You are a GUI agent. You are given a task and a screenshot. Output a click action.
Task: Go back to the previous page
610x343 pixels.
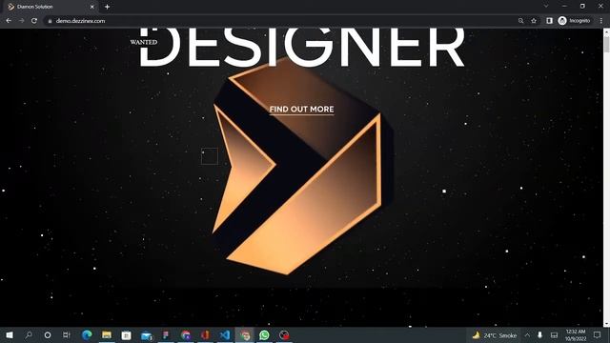9,21
